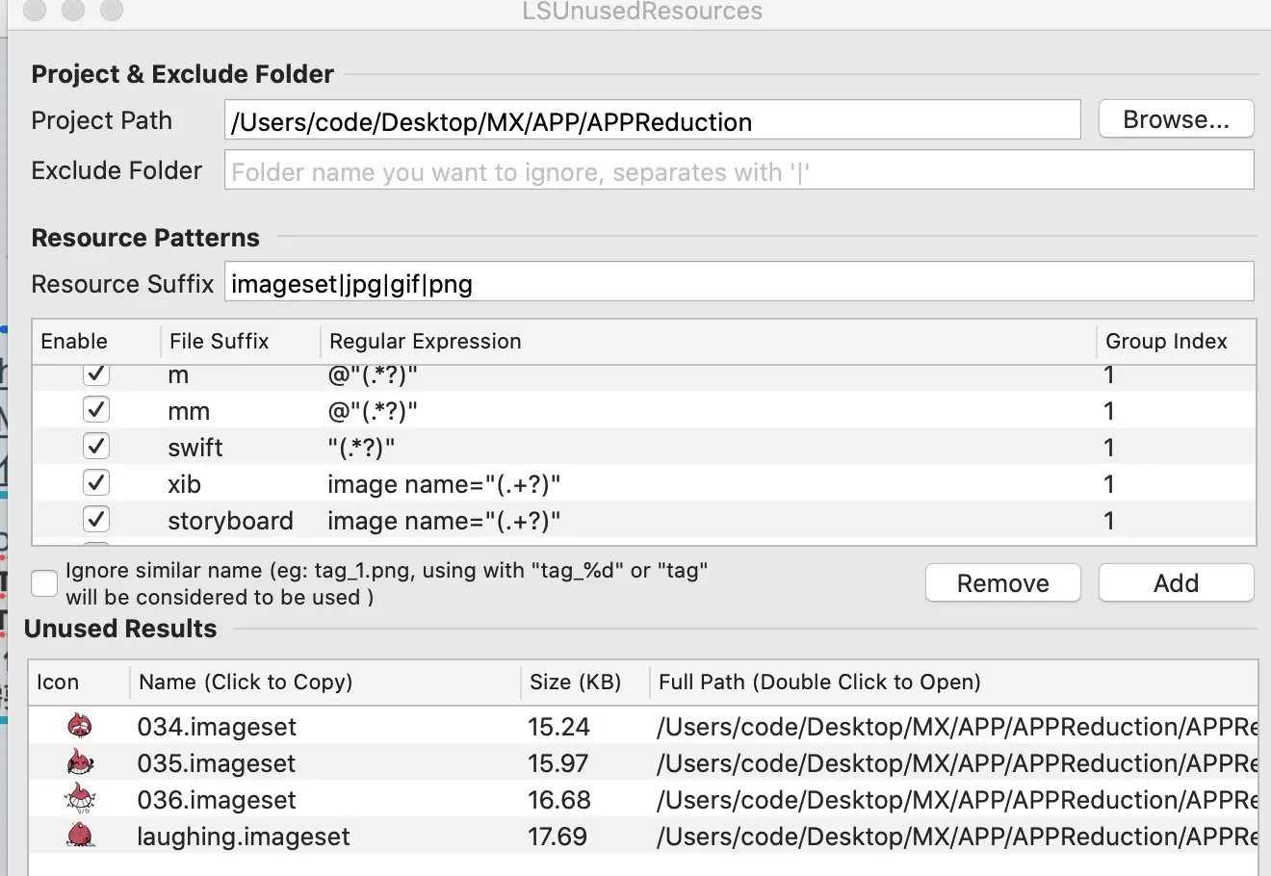Disable the storyboard pattern checkbox
This screenshot has width=1271, height=876.
(x=96, y=520)
